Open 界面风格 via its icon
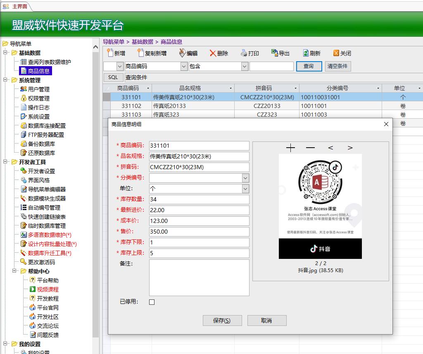Screen dimensions: 423x354 [x=24, y=180]
